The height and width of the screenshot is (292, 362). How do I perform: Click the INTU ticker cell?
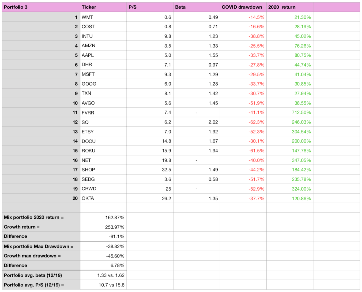[103, 36]
